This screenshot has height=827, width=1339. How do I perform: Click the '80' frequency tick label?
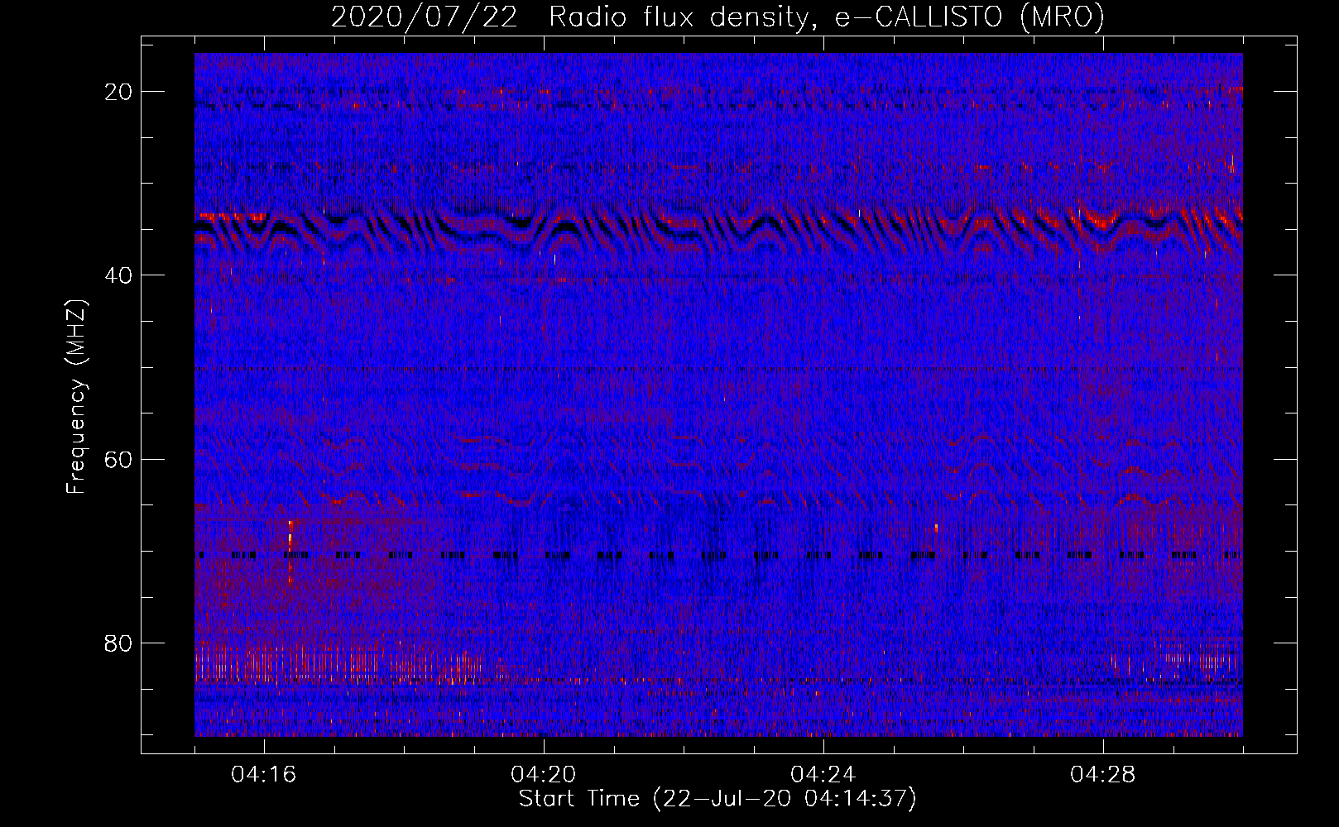tap(119, 643)
